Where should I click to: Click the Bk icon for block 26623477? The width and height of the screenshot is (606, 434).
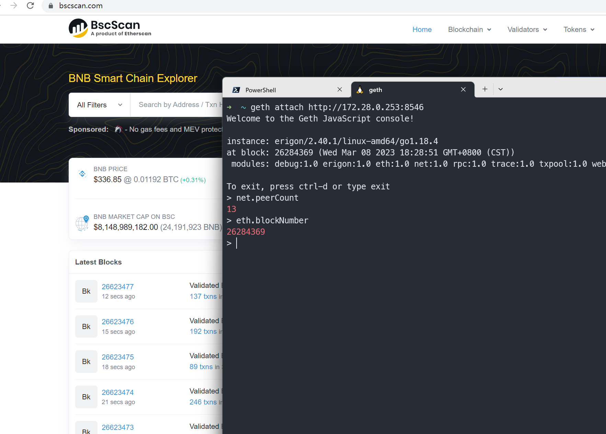coord(86,291)
